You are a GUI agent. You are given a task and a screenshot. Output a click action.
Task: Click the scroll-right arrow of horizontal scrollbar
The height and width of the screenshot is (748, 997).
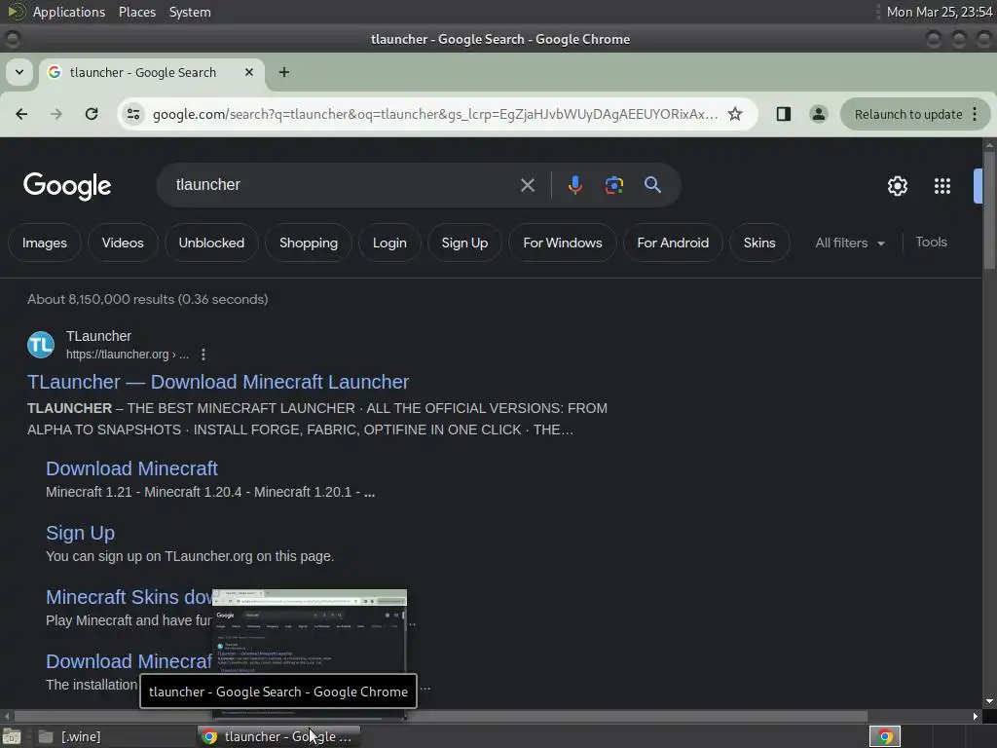click(x=976, y=716)
